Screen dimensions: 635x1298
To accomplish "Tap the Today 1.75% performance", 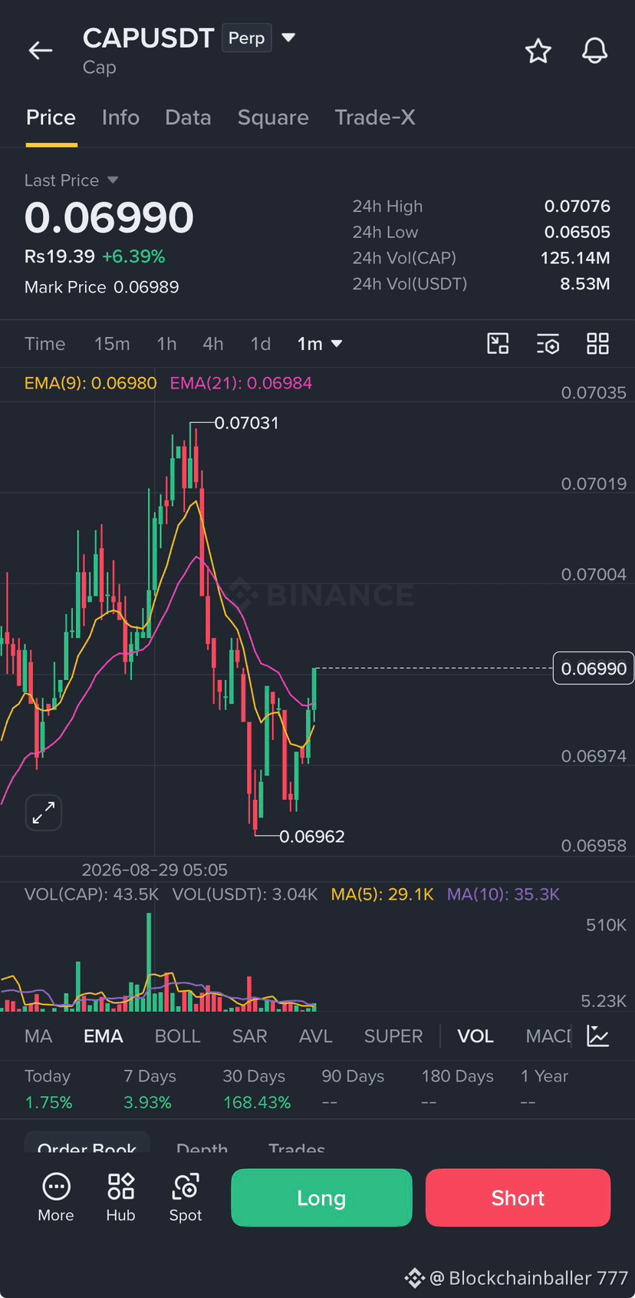I will [x=48, y=1089].
